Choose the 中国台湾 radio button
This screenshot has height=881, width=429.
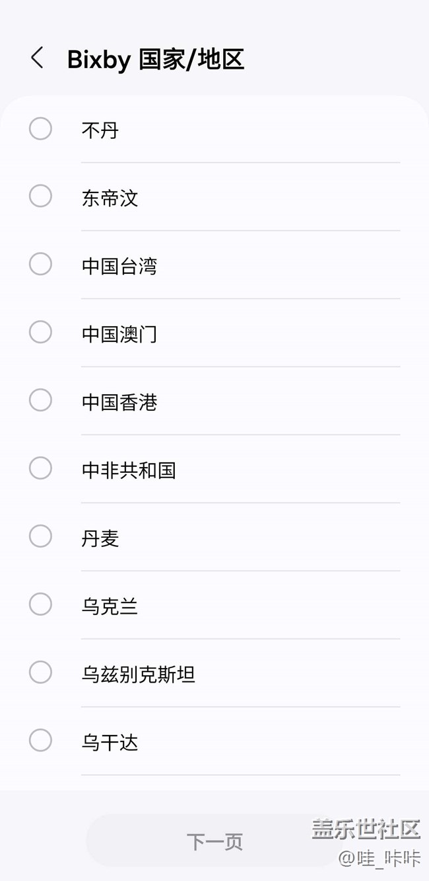pyautogui.click(x=40, y=264)
